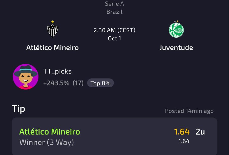The image size is (229, 155).
Task: Click the 2u stake amount
Action: pos(200,132)
